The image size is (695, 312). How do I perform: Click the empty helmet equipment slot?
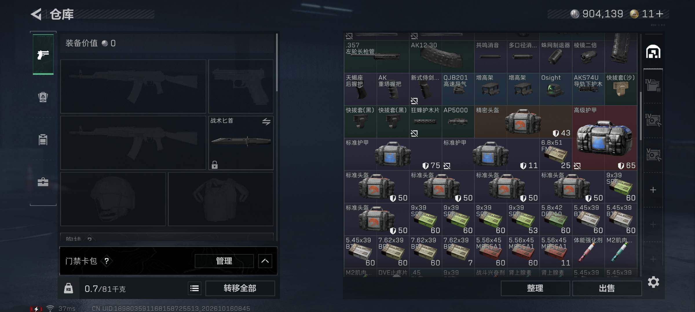coord(113,199)
